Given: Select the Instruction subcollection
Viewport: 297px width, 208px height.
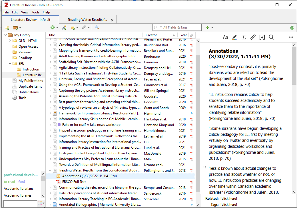Looking at the screenshot, I should (x=31, y=69).
